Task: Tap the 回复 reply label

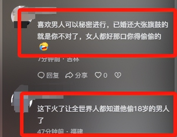Action: pos(53,75)
